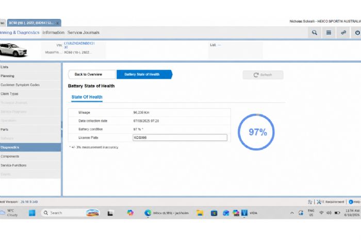Select Components in the sidebar
This screenshot has height=240, width=361.
tap(30, 157)
